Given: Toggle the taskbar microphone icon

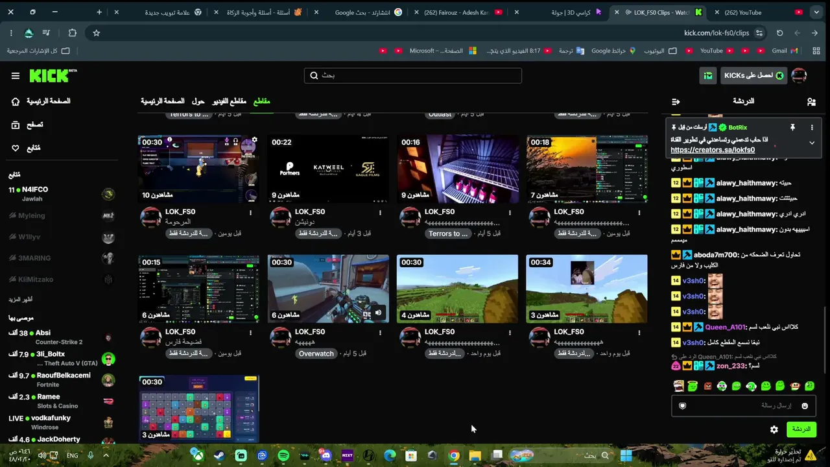Looking at the screenshot, I should coord(91,455).
